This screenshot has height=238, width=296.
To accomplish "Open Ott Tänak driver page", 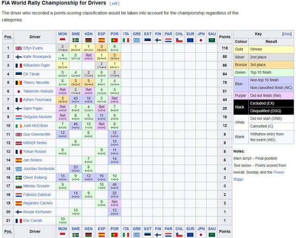I will coord(31,74).
